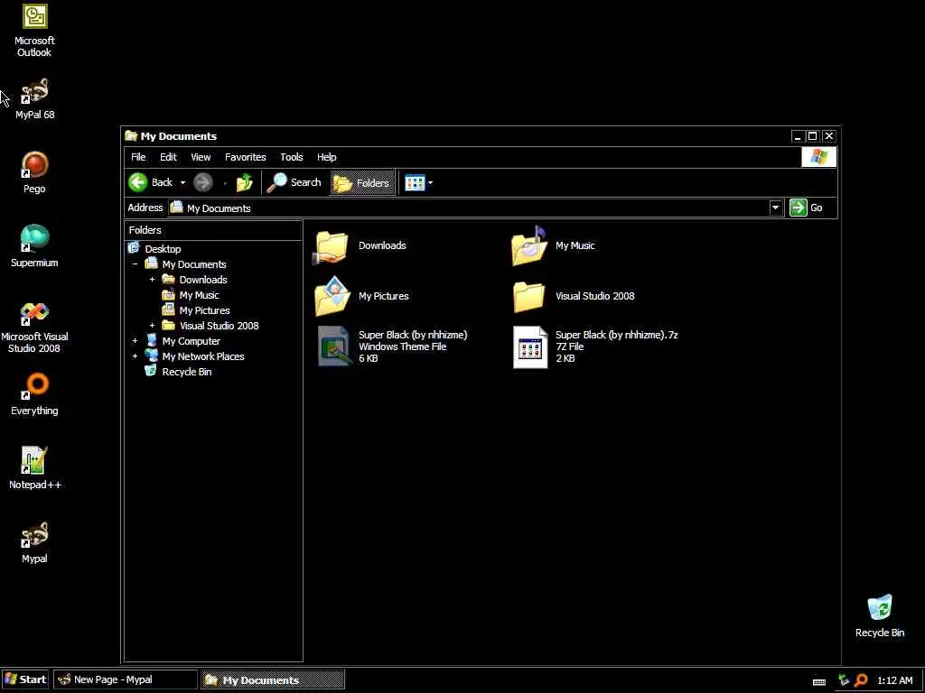Select Recycle Bin in Folders tree
The image size is (925, 693).
click(186, 371)
